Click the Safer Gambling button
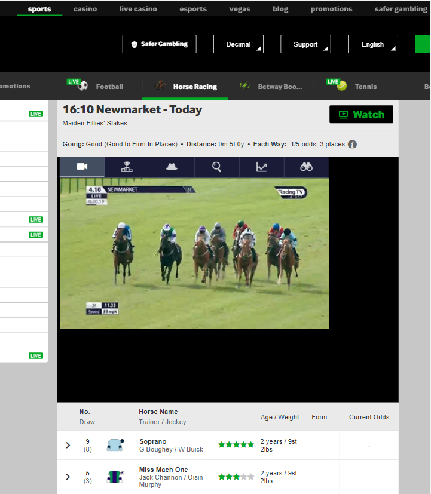 coord(159,44)
